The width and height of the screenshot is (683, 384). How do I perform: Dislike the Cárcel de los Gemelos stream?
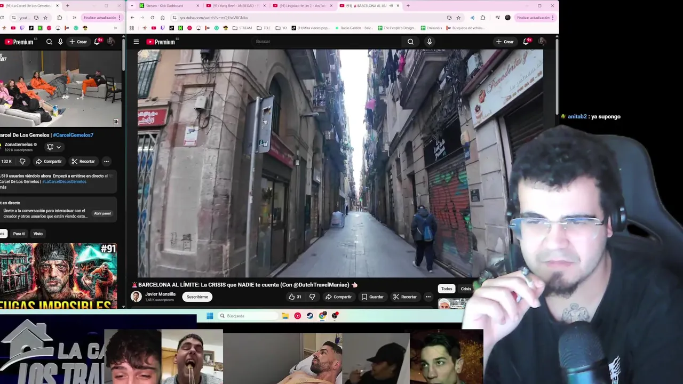click(22, 161)
